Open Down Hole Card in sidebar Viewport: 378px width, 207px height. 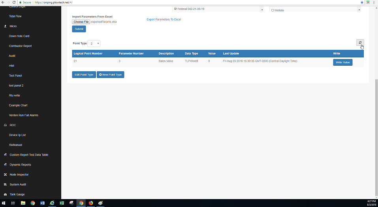coord(19,36)
